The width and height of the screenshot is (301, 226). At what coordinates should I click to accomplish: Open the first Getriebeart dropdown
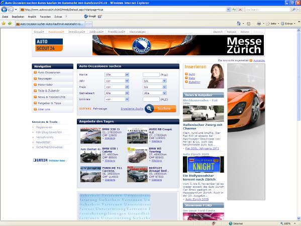click(x=117, y=93)
